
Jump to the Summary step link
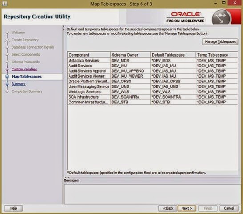18,84
